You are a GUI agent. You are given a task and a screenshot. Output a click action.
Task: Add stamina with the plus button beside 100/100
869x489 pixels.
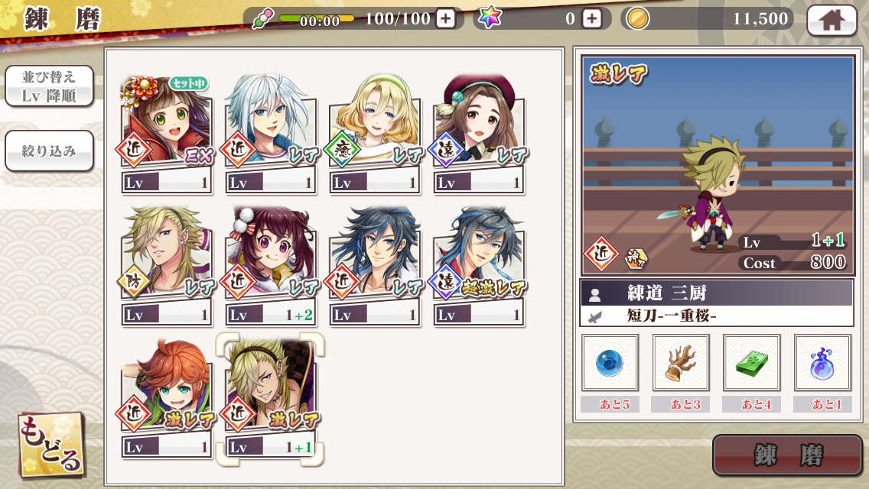pyautogui.click(x=445, y=19)
